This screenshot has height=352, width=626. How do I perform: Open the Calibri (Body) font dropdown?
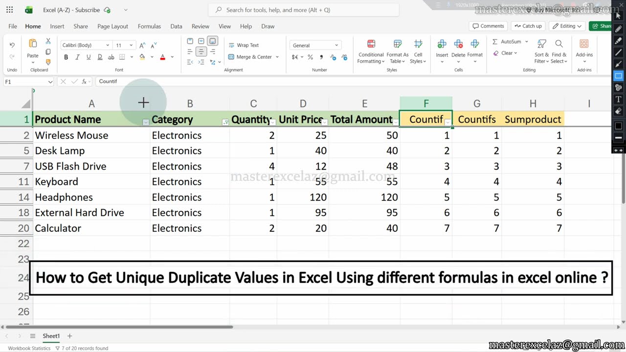[108, 45]
